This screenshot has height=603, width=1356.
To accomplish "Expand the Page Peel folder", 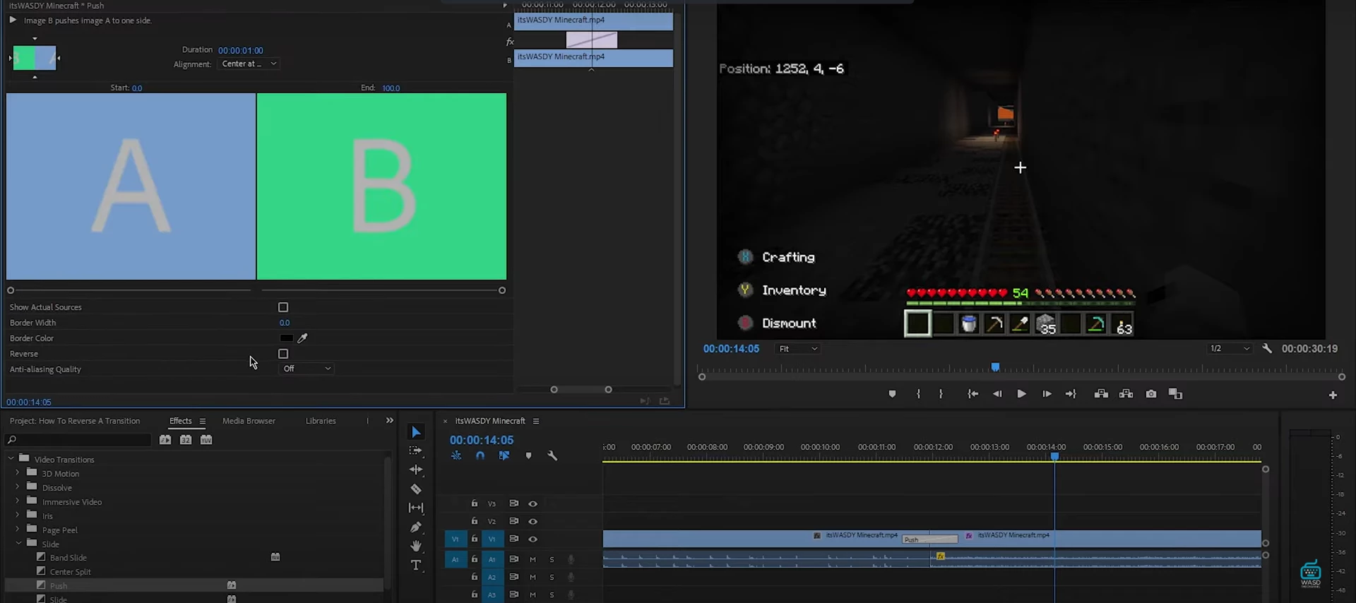I will [x=18, y=529].
